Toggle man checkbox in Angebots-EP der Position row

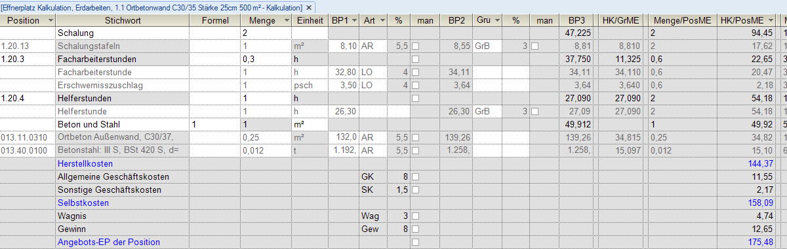[x=416, y=242]
